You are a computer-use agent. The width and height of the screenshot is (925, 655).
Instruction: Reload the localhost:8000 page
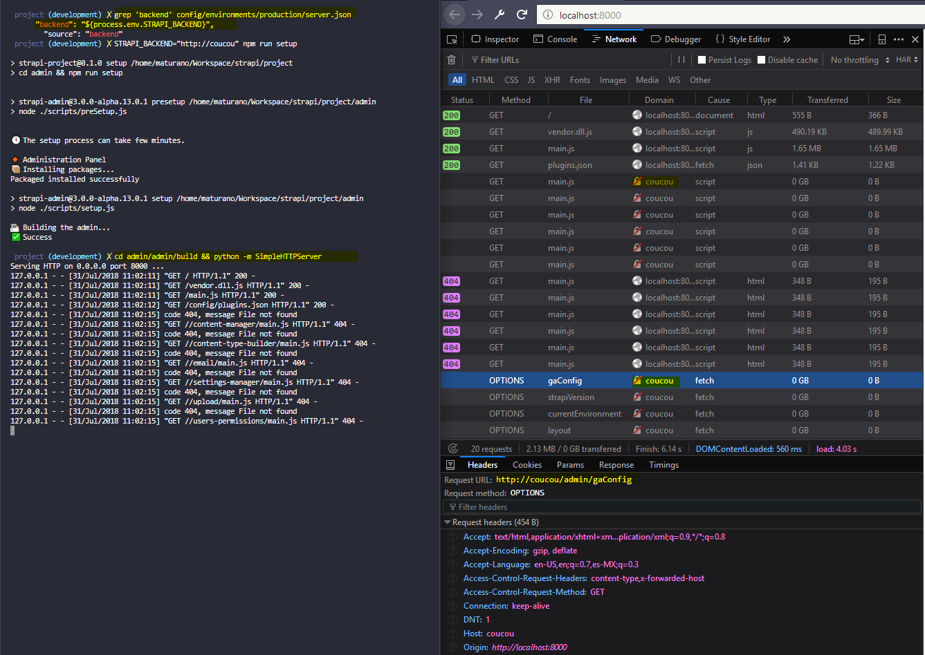tap(522, 15)
